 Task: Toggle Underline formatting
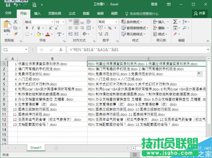[39, 28]
